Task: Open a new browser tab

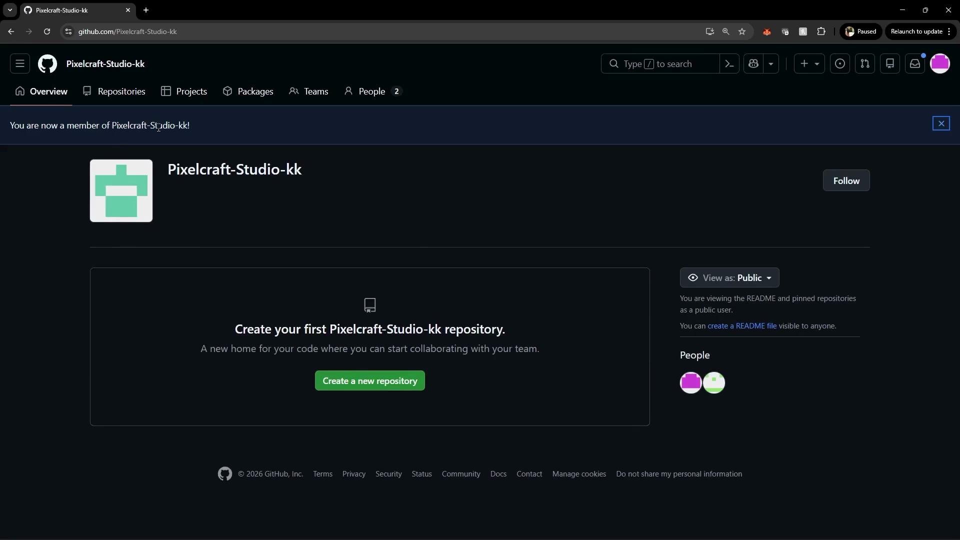Action: pos(146,10)
